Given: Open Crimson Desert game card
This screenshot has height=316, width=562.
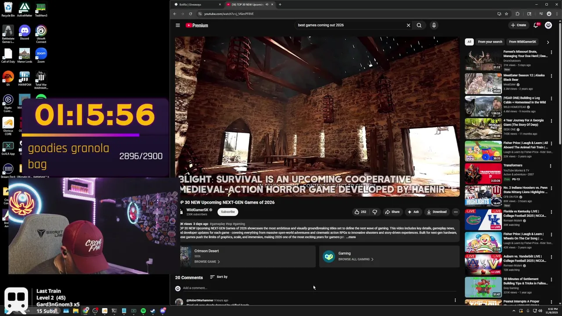Looking at the screenshot, I should (x=247, y=256).
